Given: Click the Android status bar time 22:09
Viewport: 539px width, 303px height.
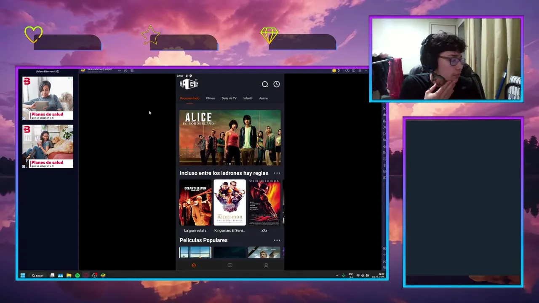Looking at the screenshot, I should pyautogui.click(x=180, y=76).
